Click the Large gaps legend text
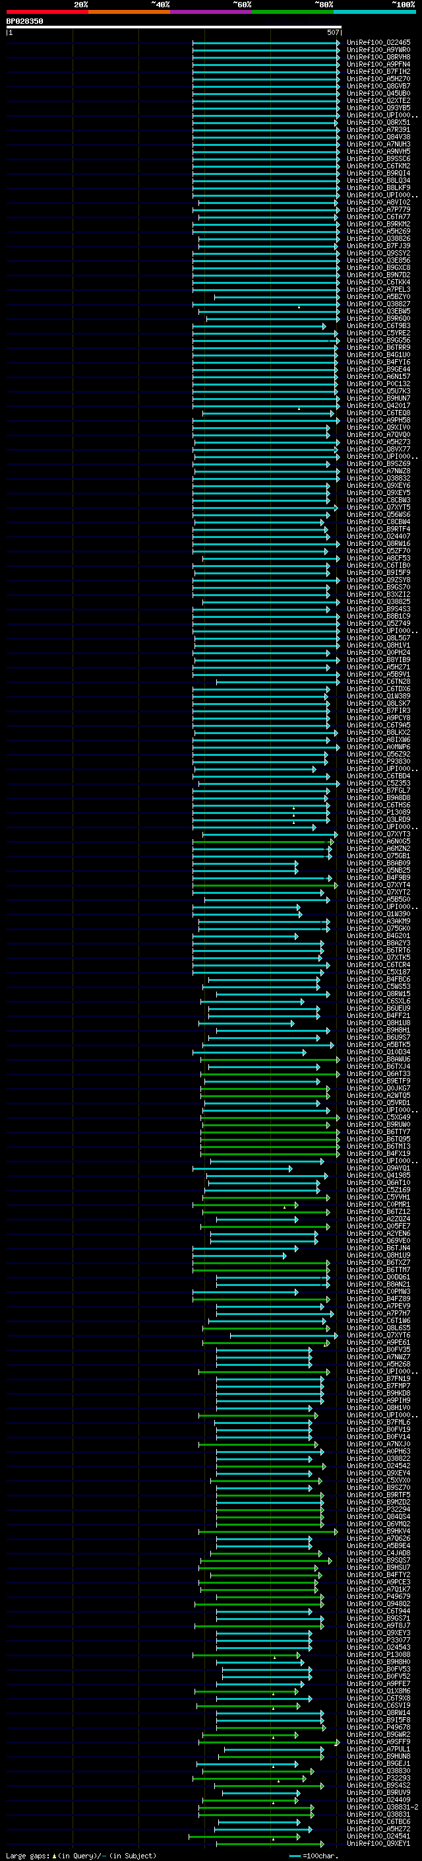Image resolution: width=422 pixels, height=1861 pixels. (82, 1855)
